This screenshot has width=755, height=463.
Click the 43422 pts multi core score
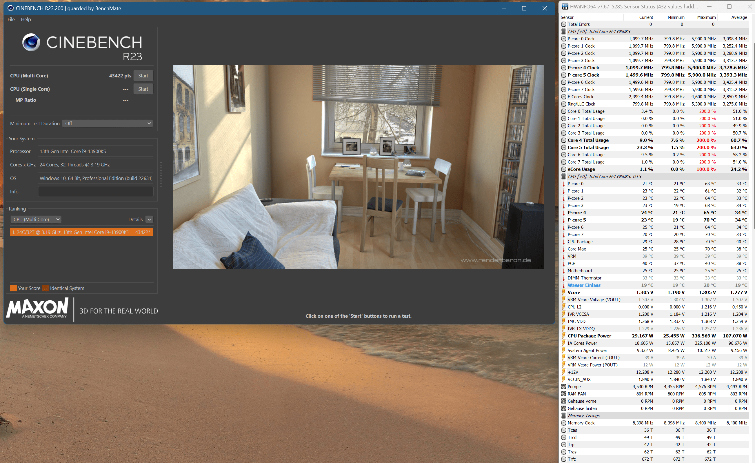(x=120, y=76)
